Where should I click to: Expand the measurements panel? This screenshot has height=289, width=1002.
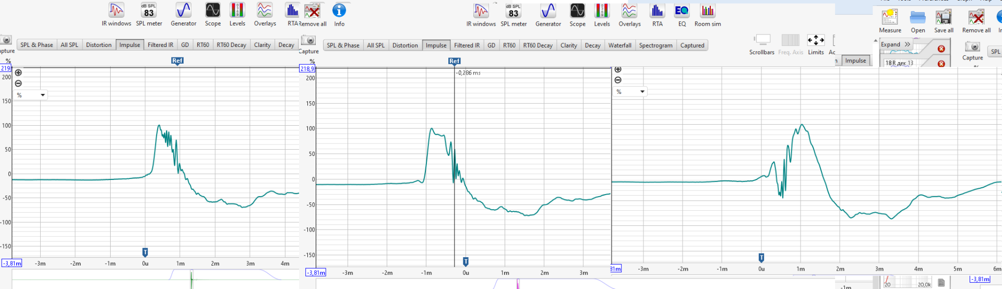896,45
